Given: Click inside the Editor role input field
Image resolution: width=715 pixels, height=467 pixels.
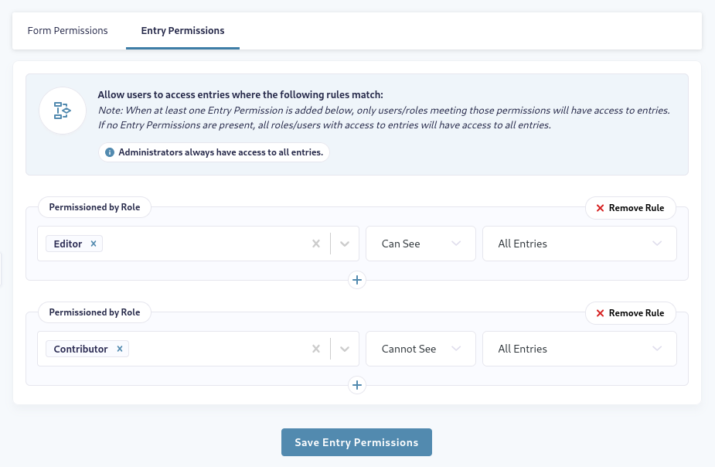Looking at the screenshot, I should [x=205, y=244].
